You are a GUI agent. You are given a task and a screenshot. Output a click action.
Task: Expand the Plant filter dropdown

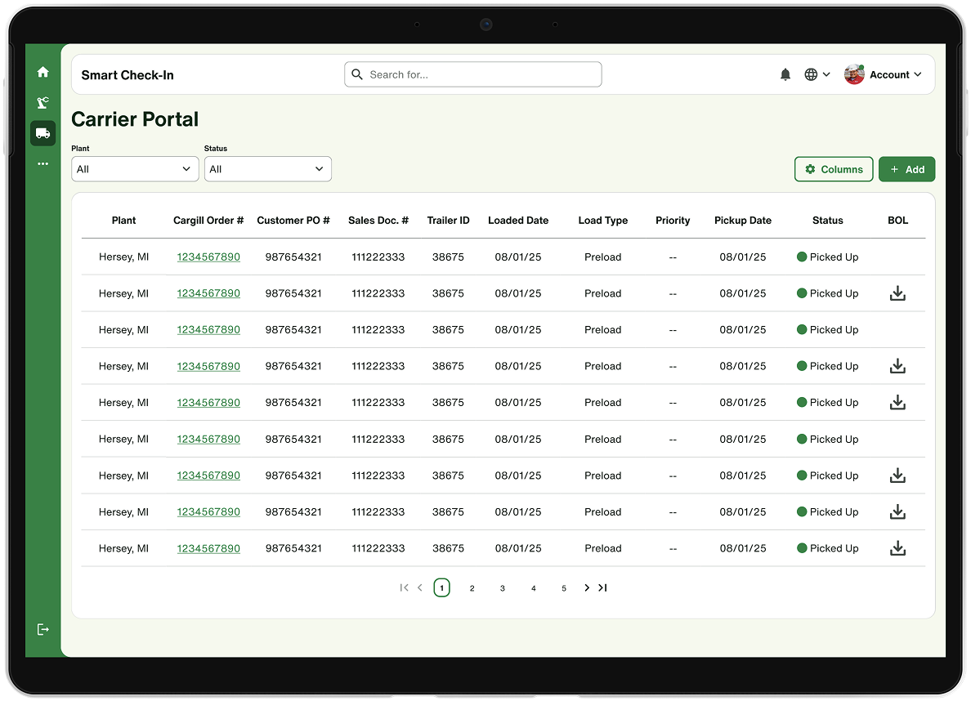[x=135, y=169]
